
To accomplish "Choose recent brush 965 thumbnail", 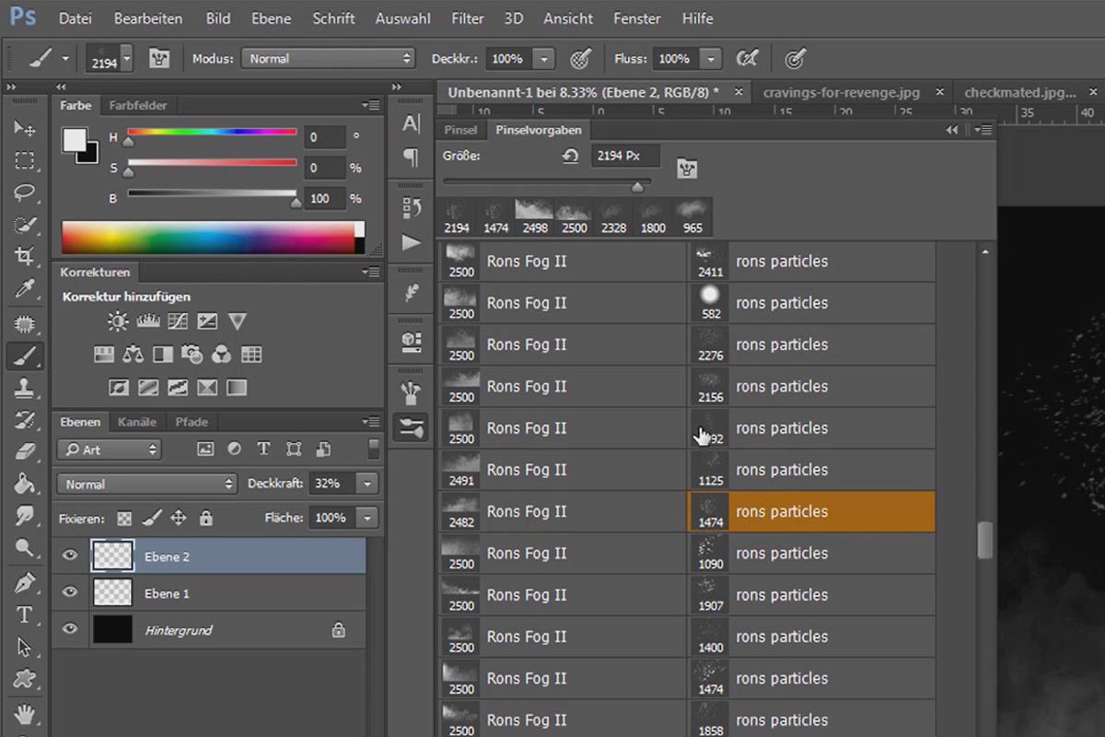I will 692,216.
